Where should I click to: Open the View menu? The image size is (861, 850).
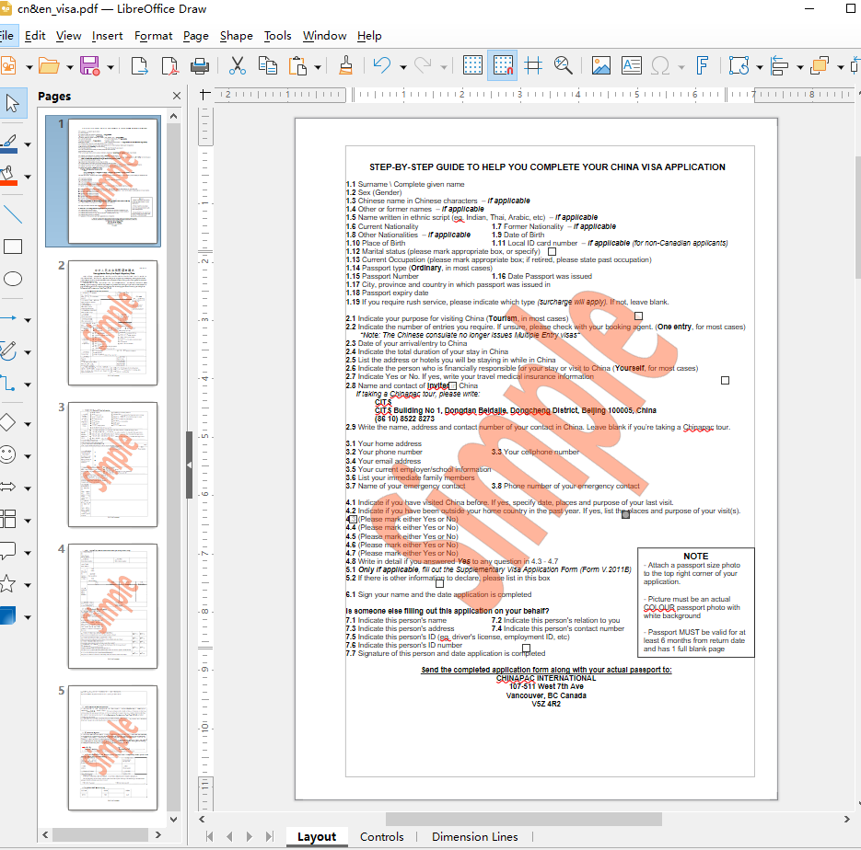[x=69, y=36]
